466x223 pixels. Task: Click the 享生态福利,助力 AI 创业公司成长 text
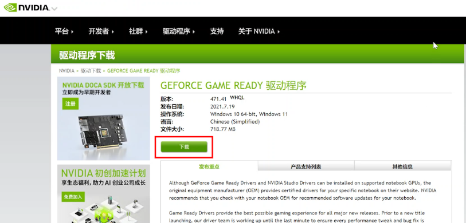tap(103, 182)
